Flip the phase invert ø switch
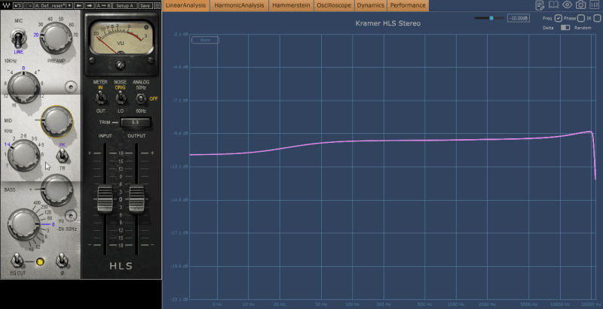Image resolution: width=603 pixels, height=309 pixels. coord(62,261)
